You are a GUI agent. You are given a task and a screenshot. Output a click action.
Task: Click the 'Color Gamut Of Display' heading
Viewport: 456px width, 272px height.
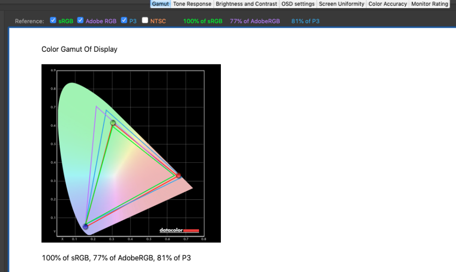click(x=79, y=49)
